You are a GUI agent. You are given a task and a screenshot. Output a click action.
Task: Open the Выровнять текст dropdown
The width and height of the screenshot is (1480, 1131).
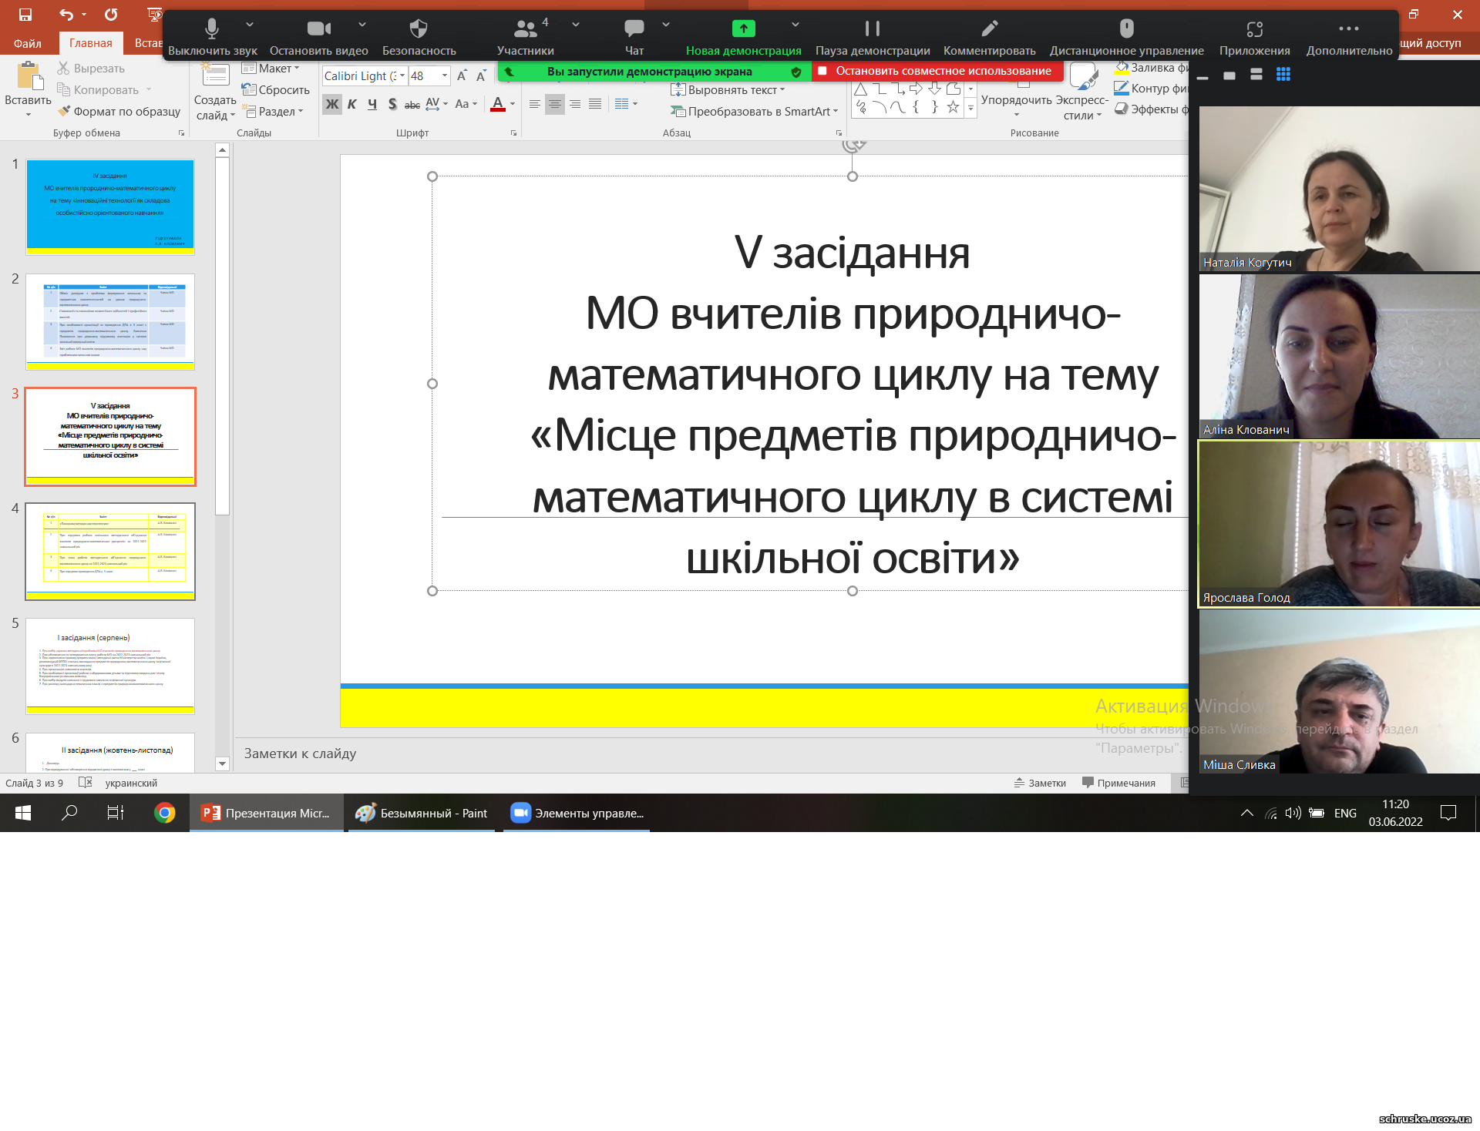click(x=729, y=90)
